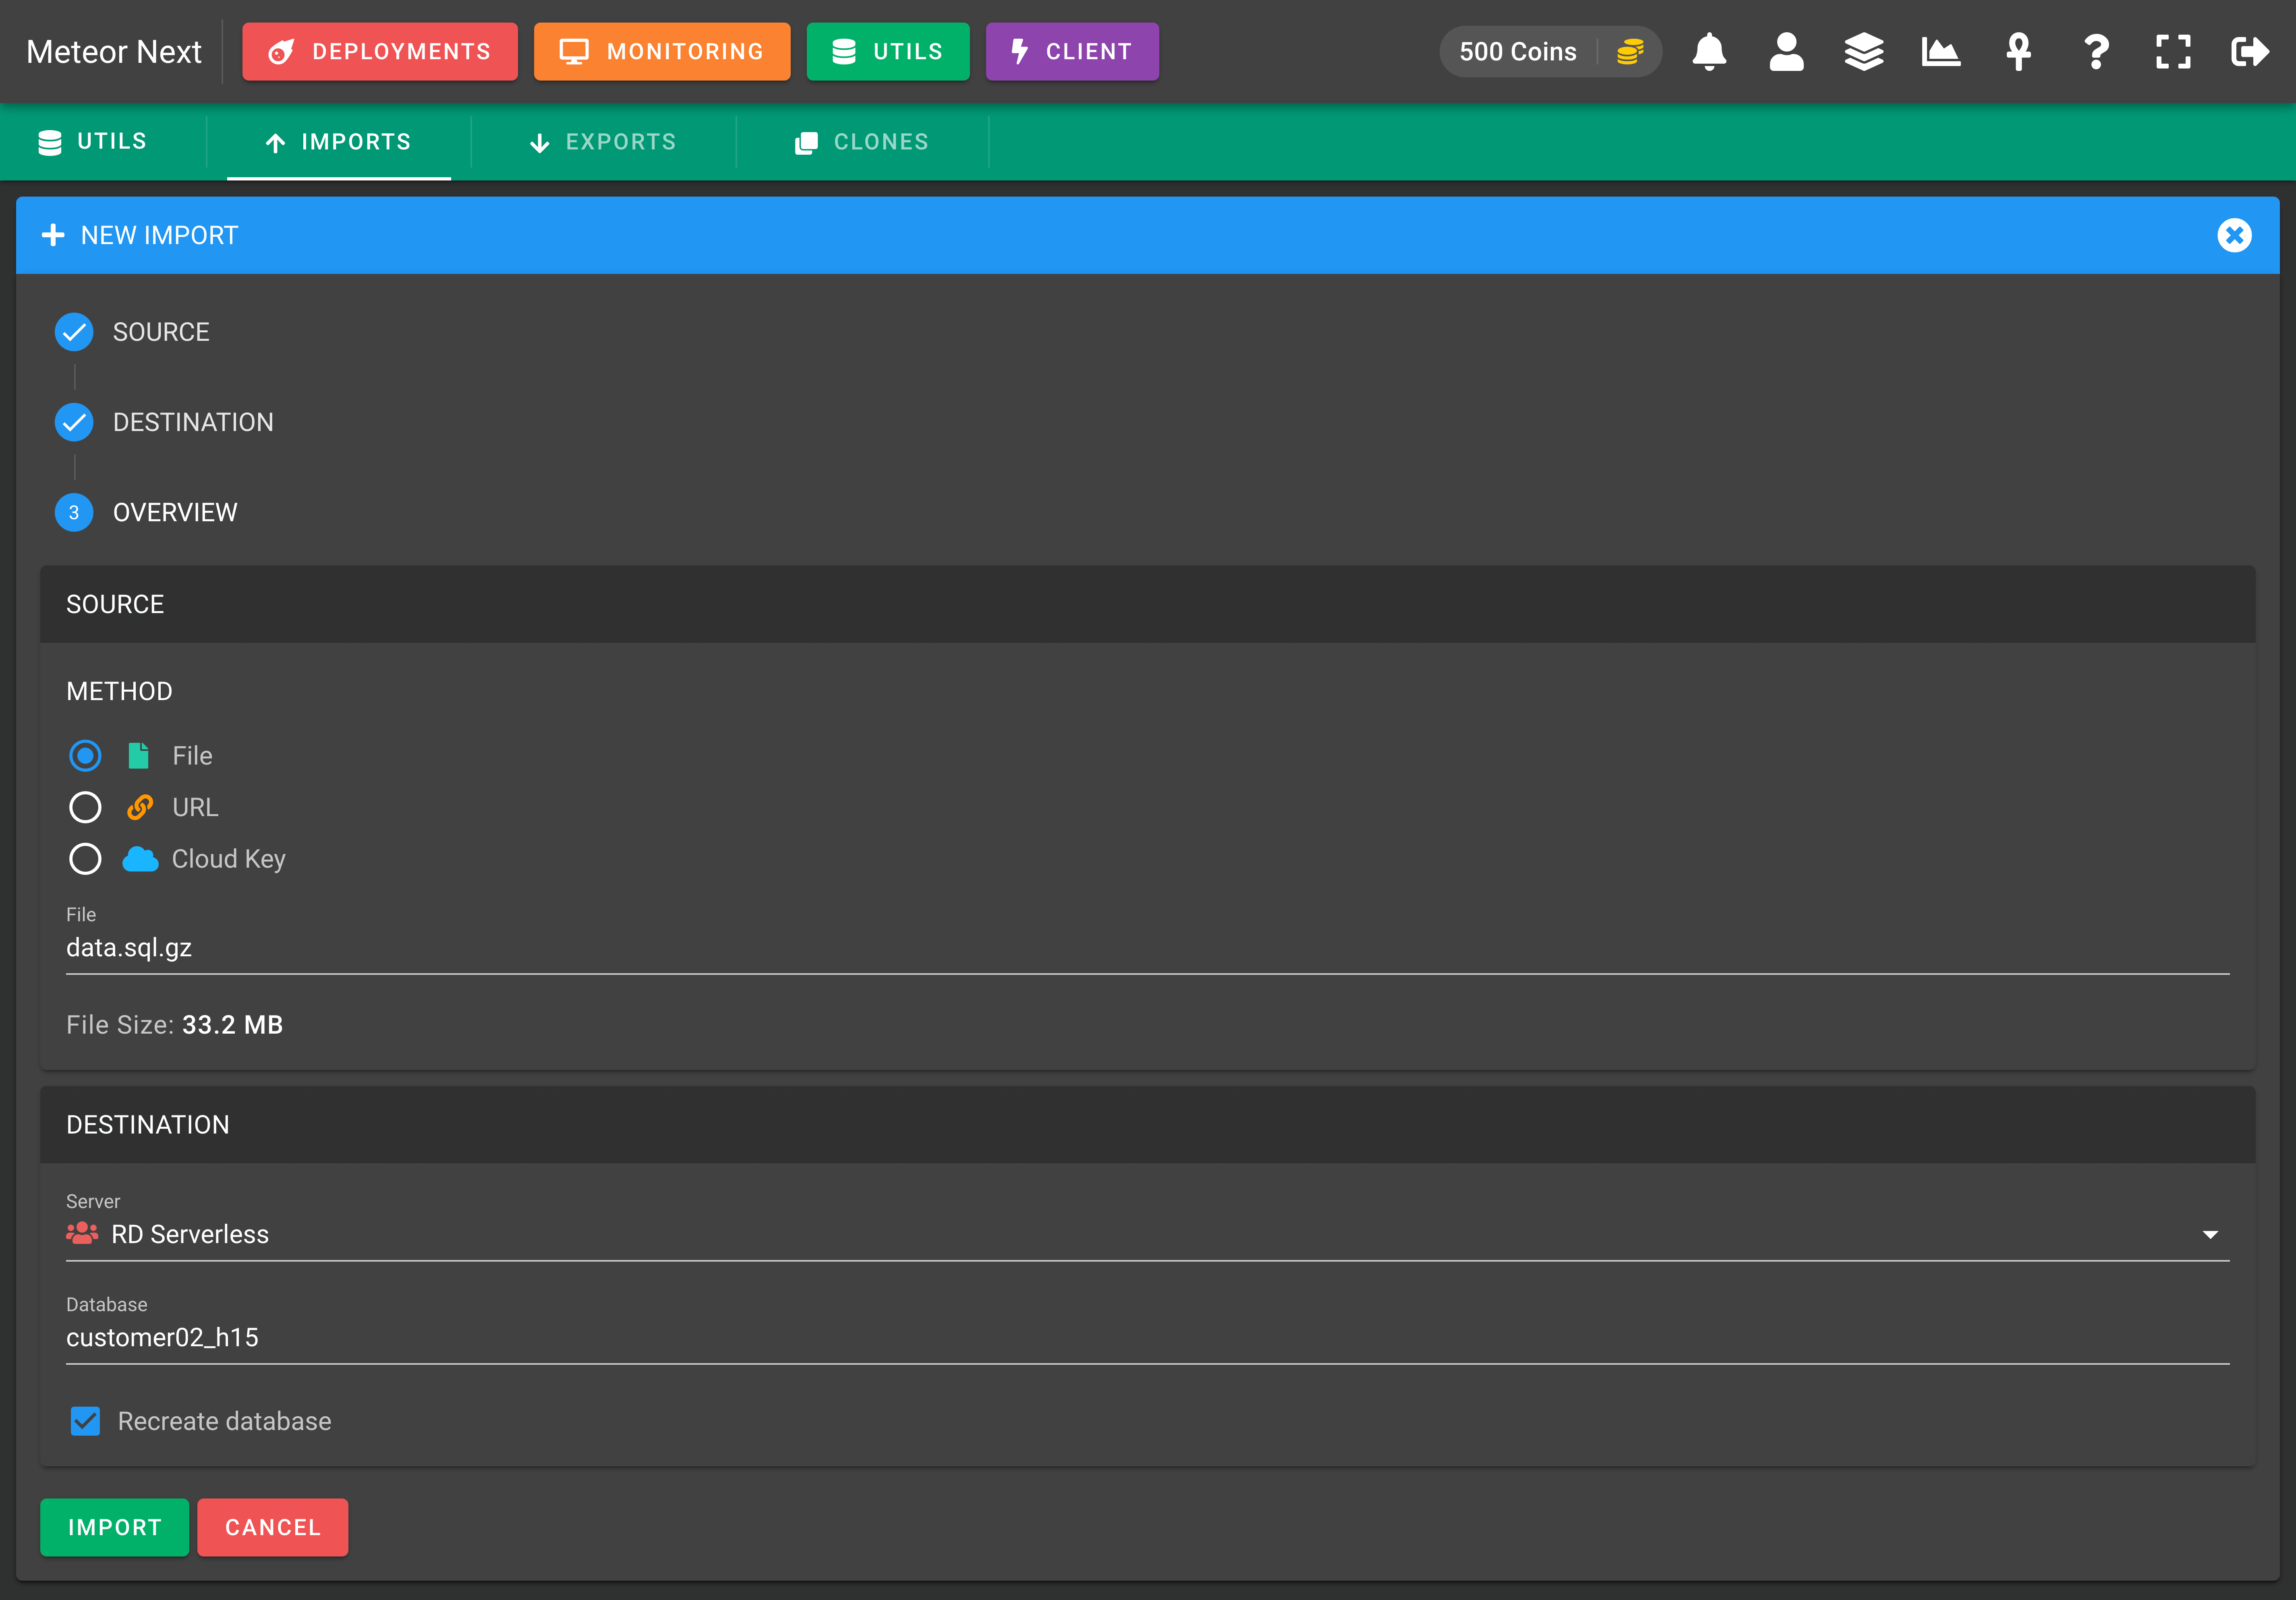Switch to the Exports tab
This screenshot has height=1600, width=2296.
tap(603, 142)
